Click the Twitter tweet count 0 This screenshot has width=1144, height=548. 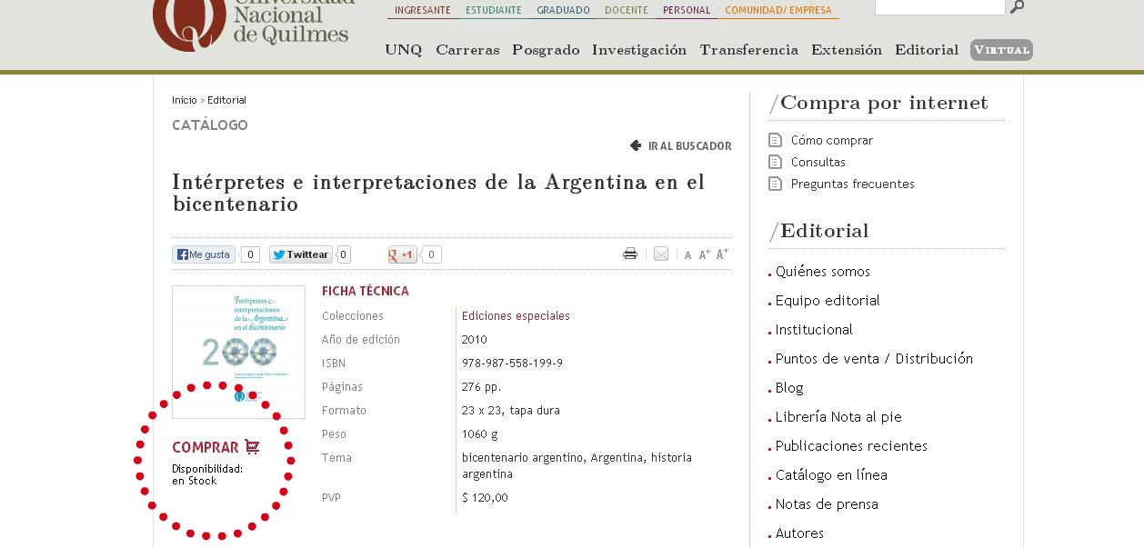click(x=344, y=254)
